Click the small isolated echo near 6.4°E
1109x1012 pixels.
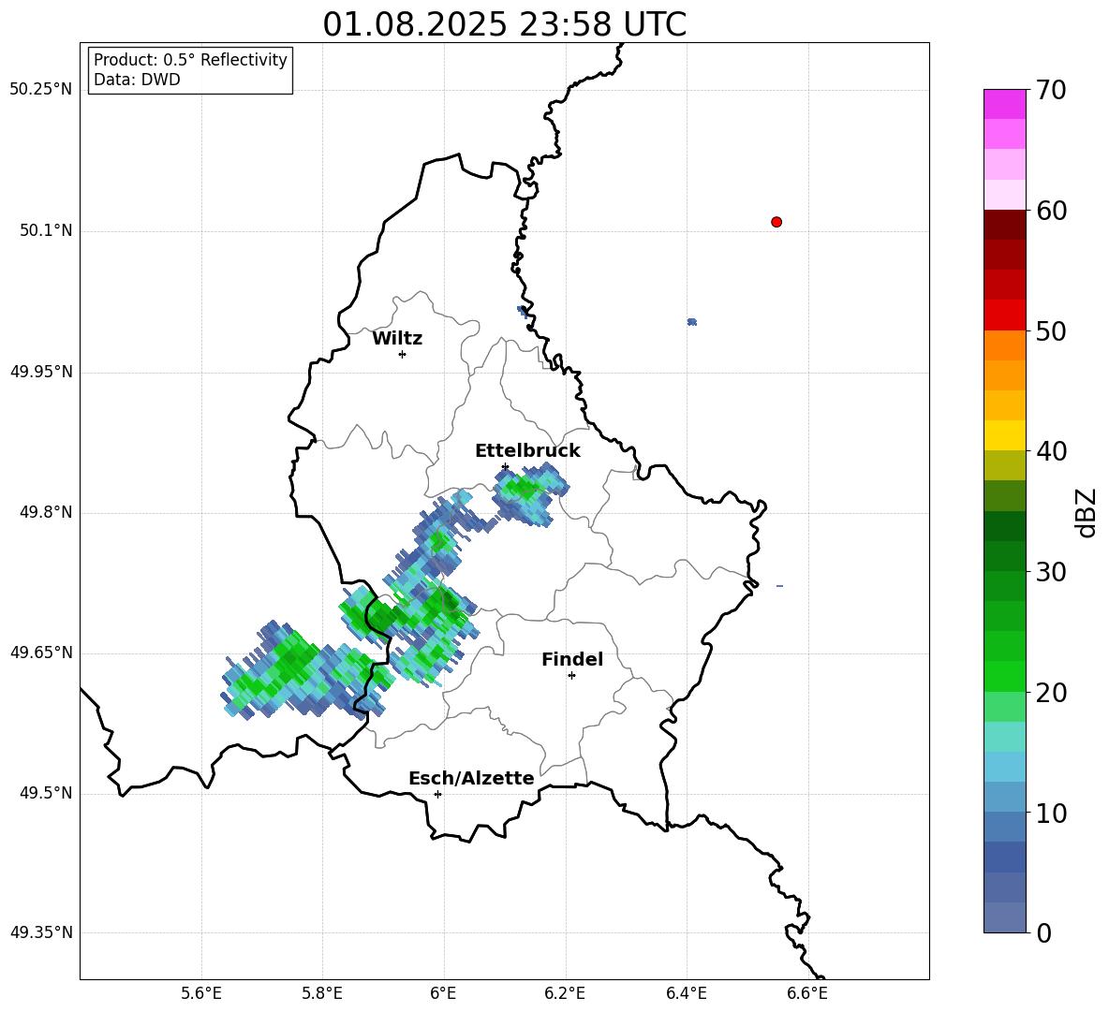point(691,321)
